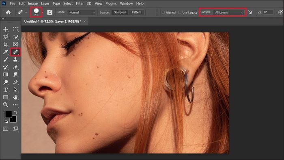This screenshot has height=160, width=284.
Task: Select the Zoom tool
Action: tap(6, 105)
